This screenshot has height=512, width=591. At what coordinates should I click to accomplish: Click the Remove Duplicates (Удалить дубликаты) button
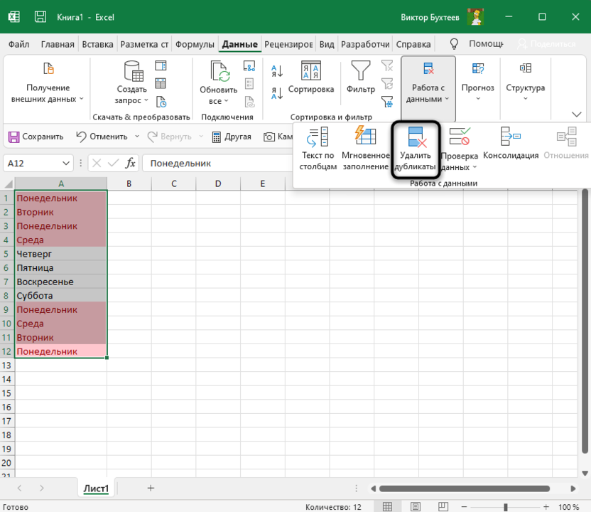point(415,149)
